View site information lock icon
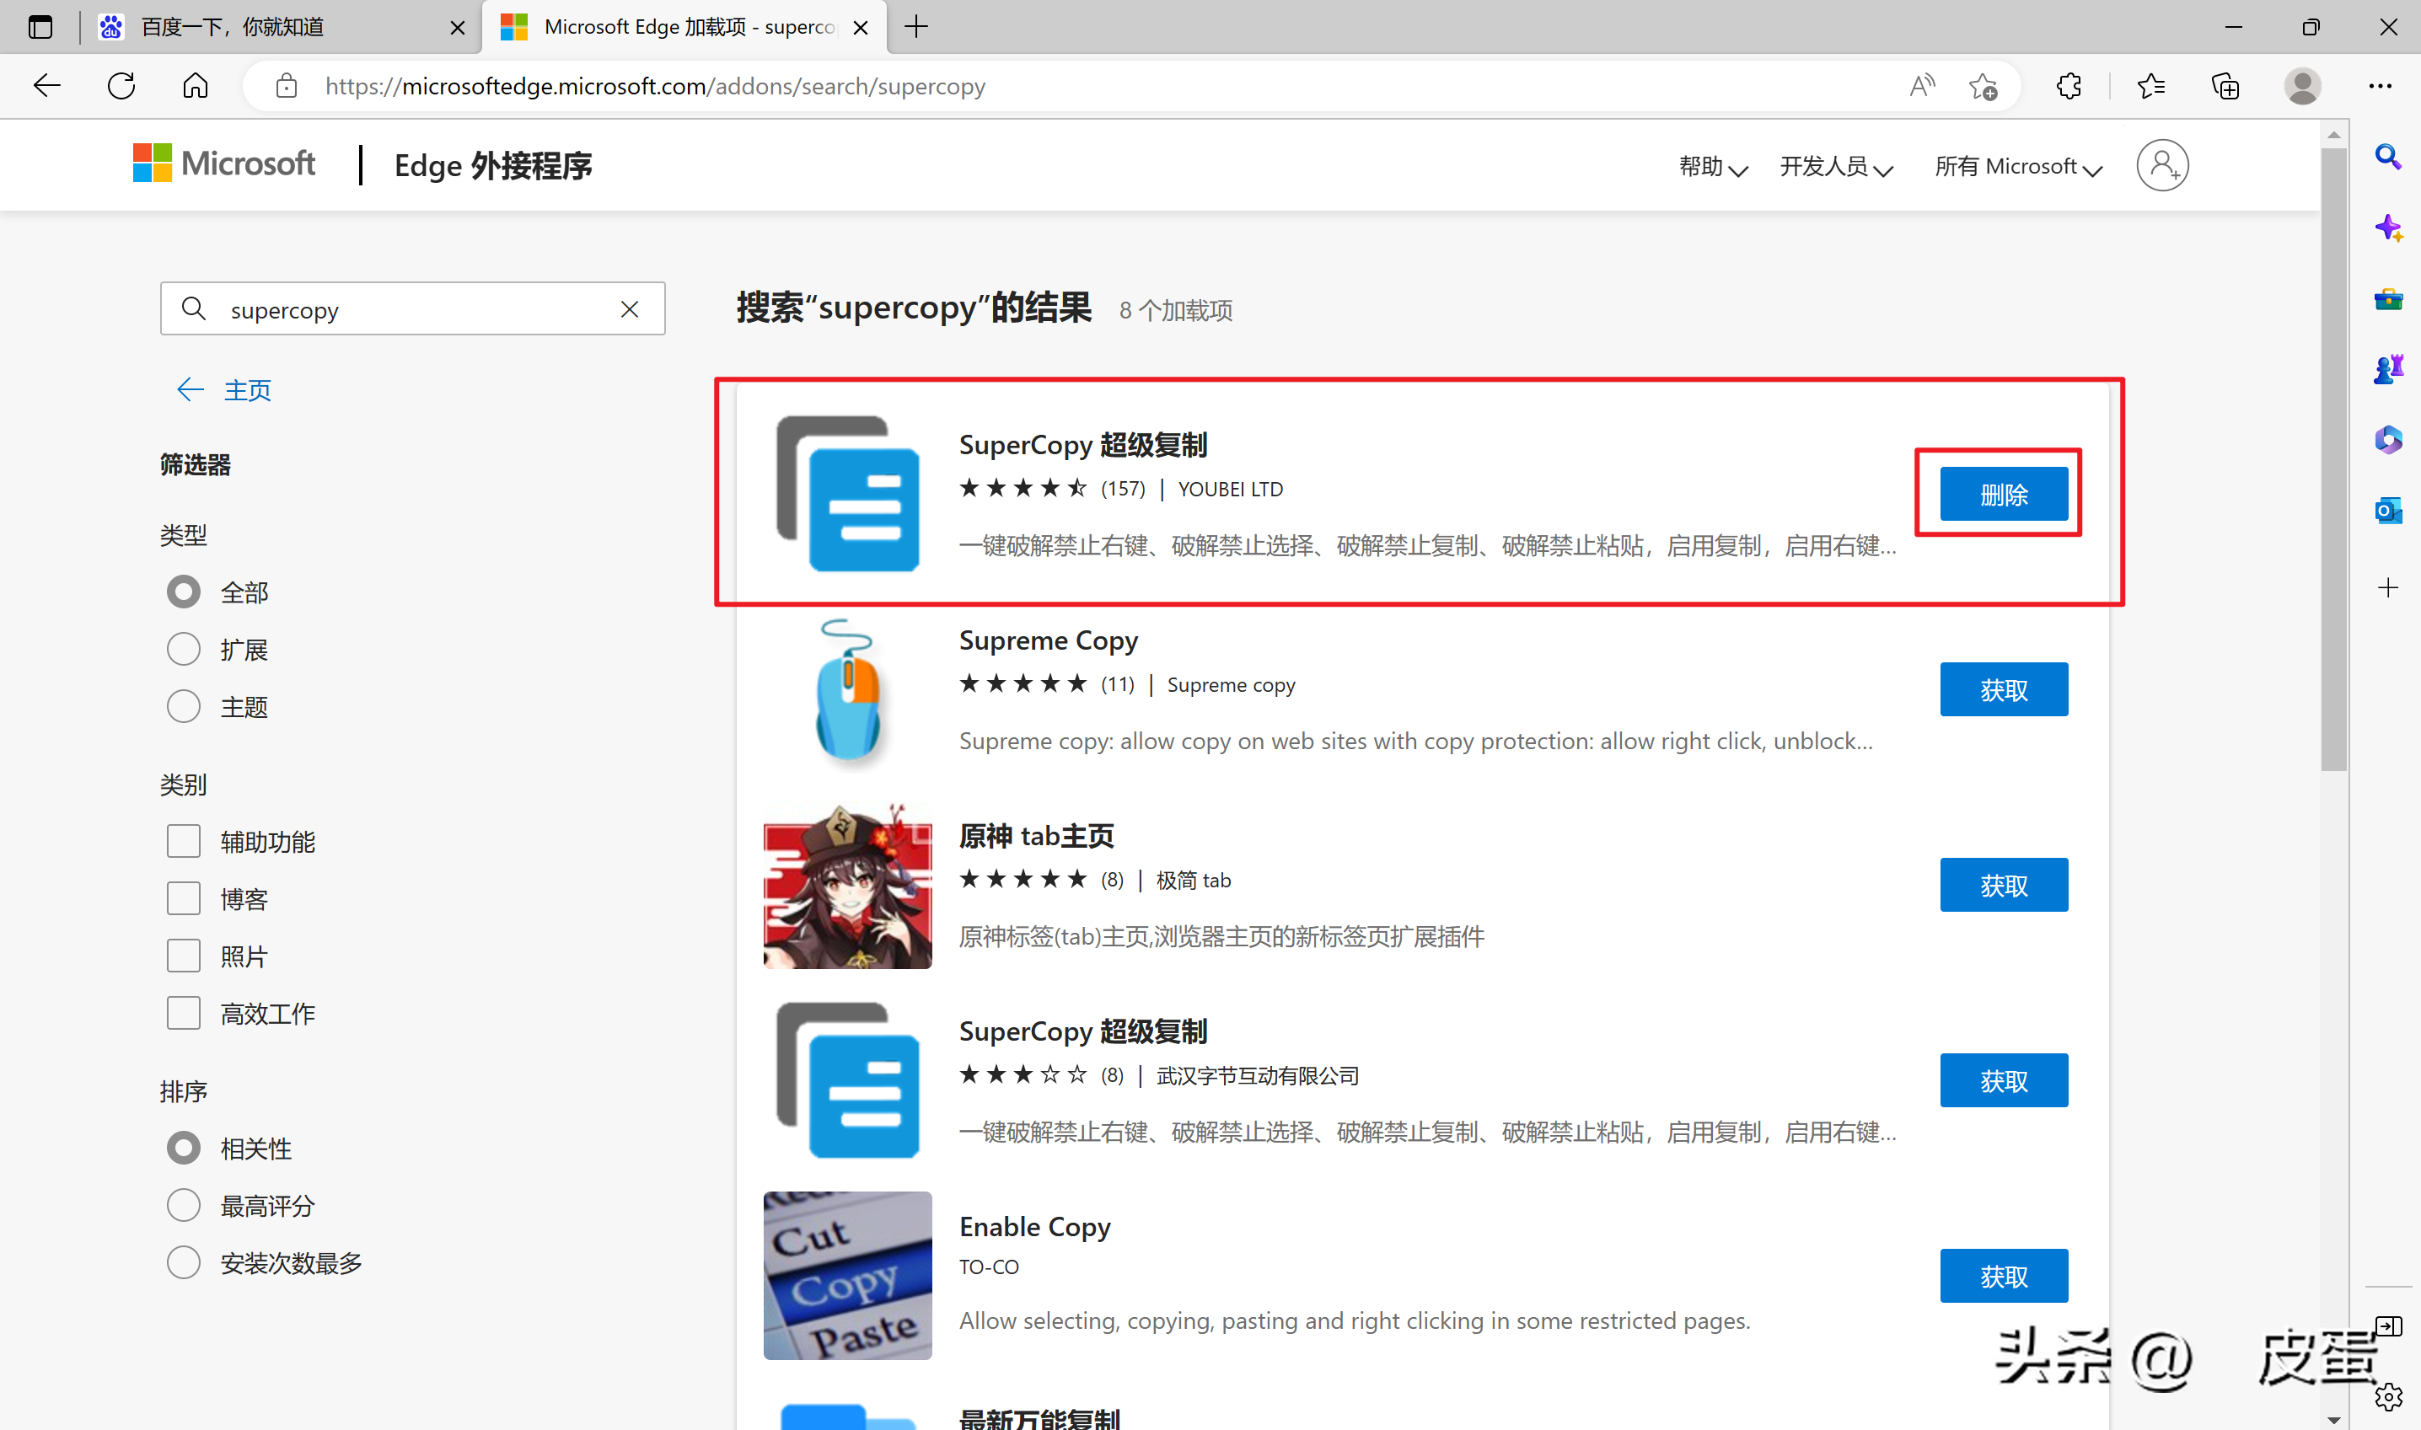The width and height of the screenshot is (2421, 1430). [x=287, y=86]
